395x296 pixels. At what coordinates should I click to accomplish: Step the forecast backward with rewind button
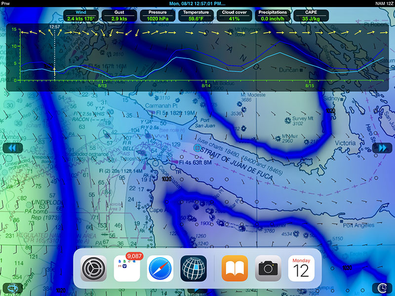(x=13, y=148)
